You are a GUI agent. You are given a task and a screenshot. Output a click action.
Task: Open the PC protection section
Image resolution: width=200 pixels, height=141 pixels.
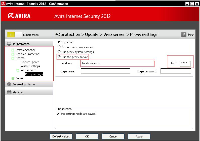[29, 44]
